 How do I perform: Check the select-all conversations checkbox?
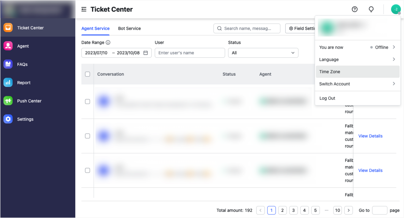(87, 74)
